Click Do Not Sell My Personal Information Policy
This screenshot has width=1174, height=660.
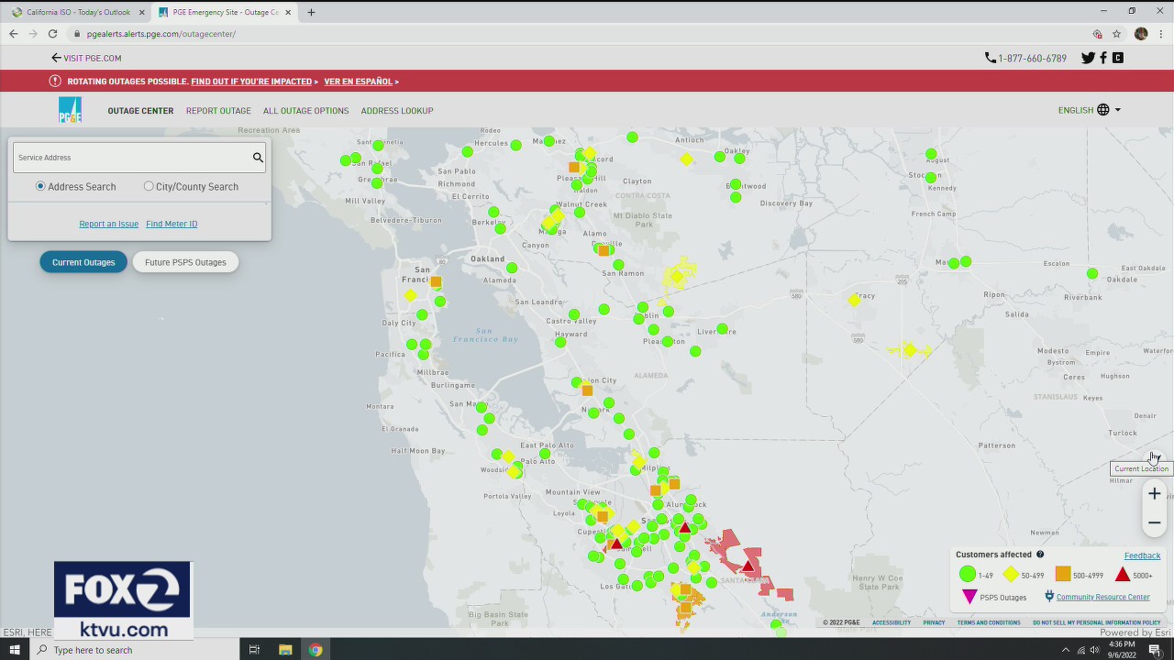coord(1096,623)
